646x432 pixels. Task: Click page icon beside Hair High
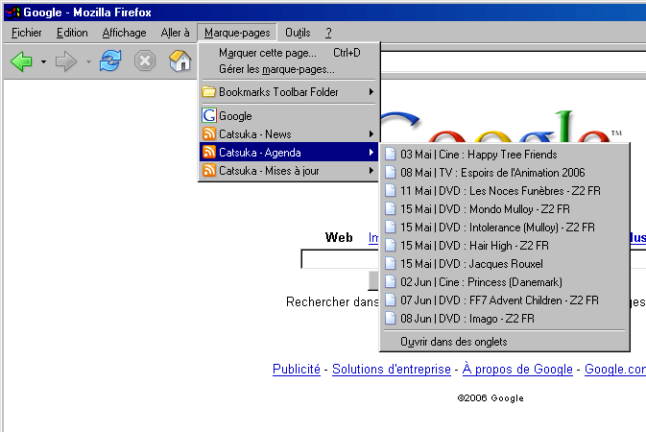pos(390,245)
